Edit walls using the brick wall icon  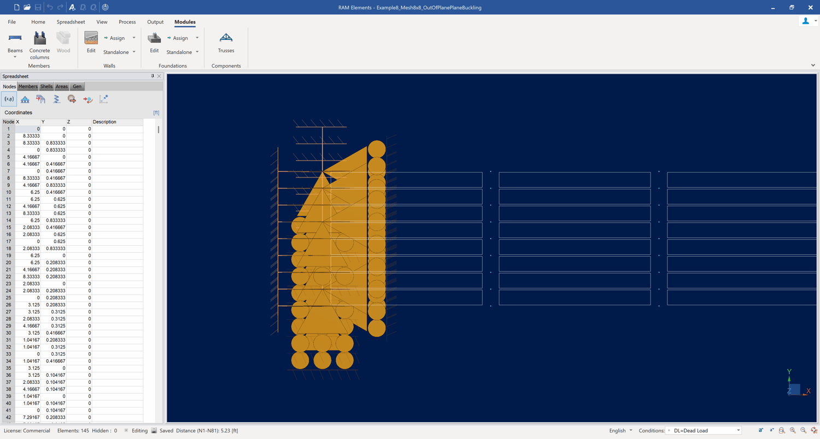91,42
